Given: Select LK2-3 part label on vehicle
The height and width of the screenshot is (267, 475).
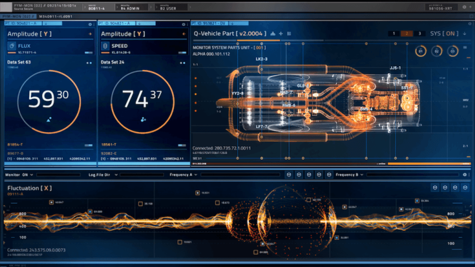Looking at the screenshot, I should (x=261, y=59).
